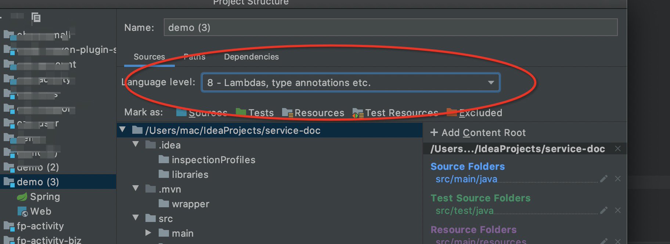Click the module Name field
The height and width of the screenshot is (244, 670).
[390, 28]
